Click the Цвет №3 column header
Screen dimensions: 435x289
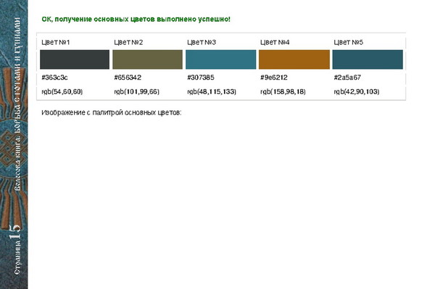(x=202, y=43)
